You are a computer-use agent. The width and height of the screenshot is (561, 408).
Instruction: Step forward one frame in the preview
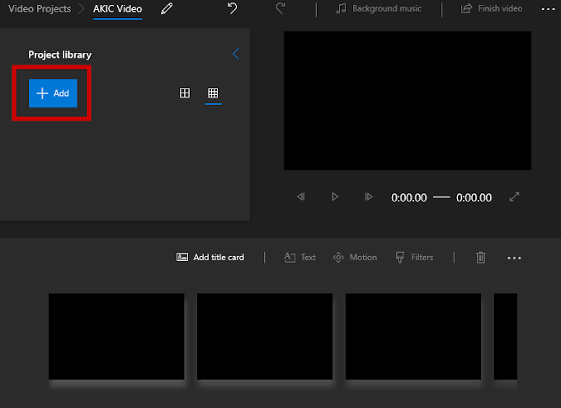pyautogui.click(x=369, y=197)
